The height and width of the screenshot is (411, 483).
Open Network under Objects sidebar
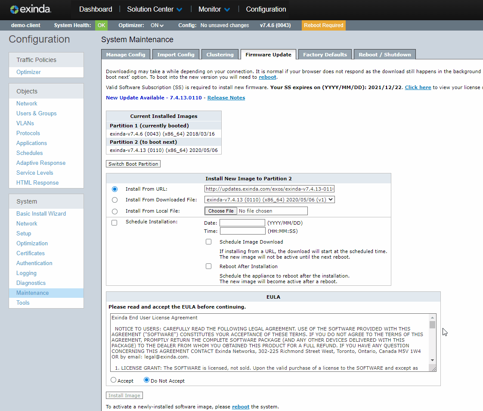27,103
